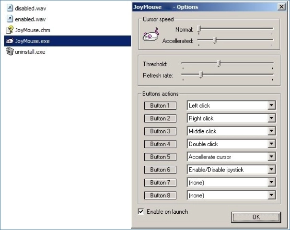
Task: Click the Button 8 button
Action: point(160,195)
